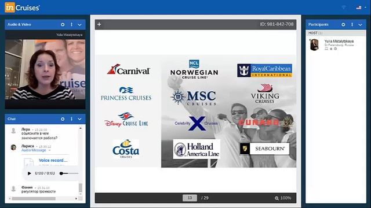Click the chat vertical scrollbar thumb
This screenshot has width=371, height=208.
(81, 188)
